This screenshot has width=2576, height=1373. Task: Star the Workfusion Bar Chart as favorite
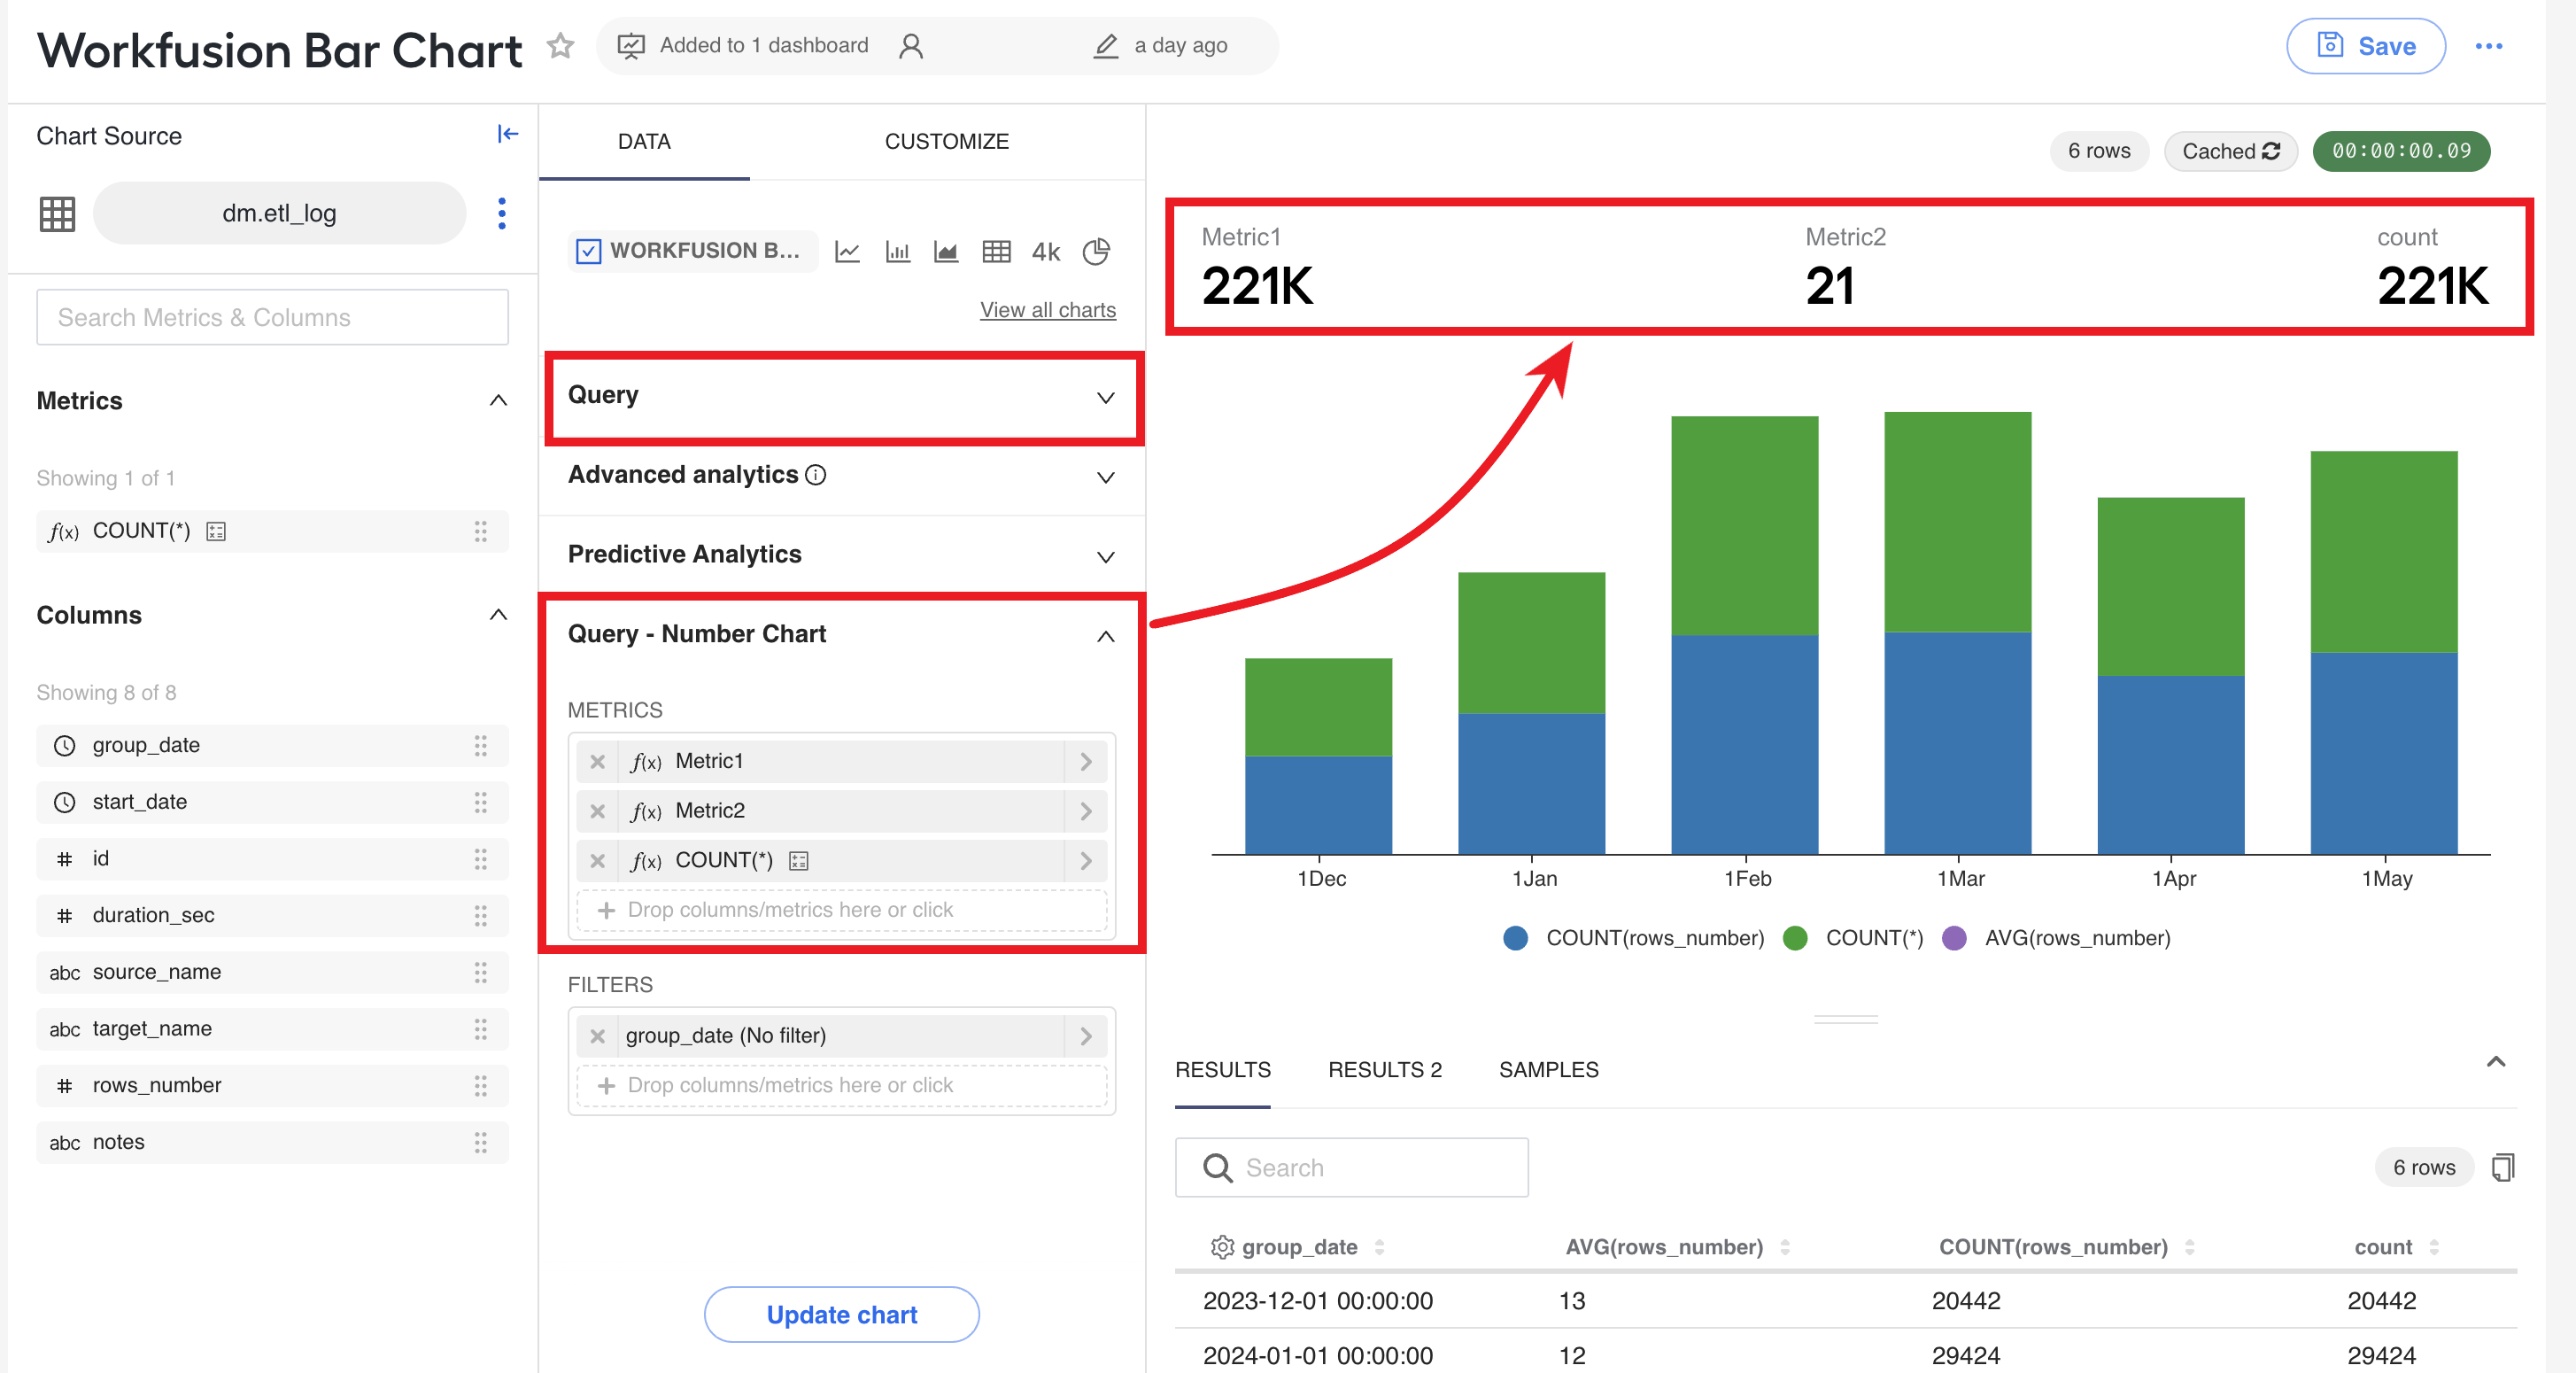click(x=560, y=45)
